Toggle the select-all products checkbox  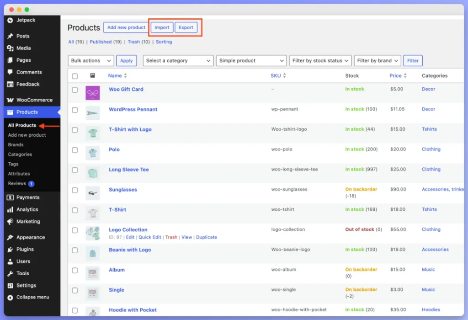click(75, 75)
